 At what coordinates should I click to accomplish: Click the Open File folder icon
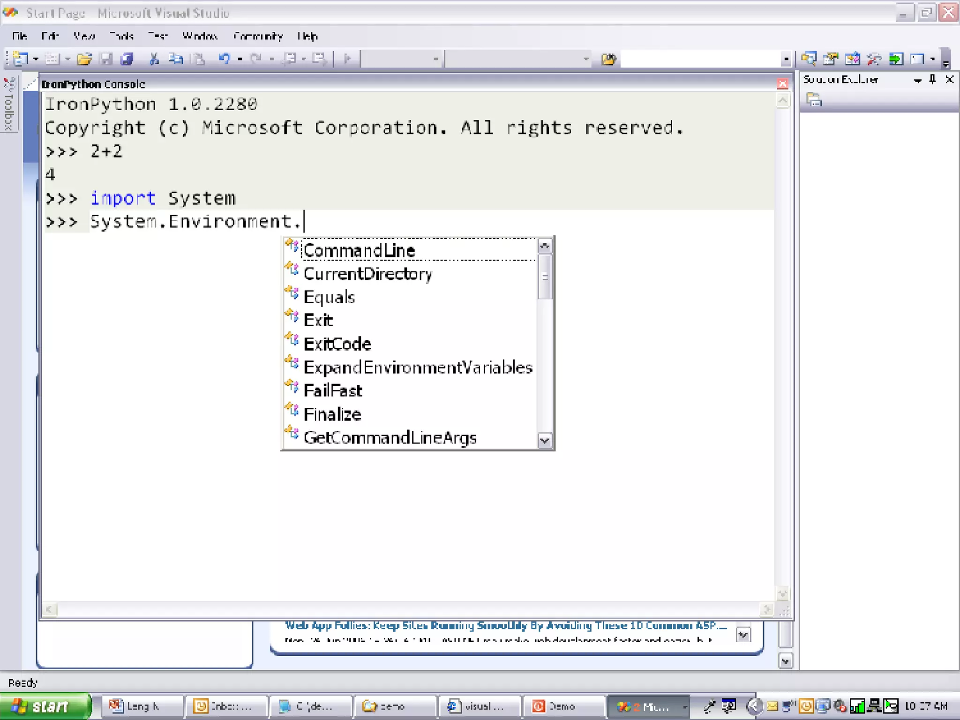84,59
